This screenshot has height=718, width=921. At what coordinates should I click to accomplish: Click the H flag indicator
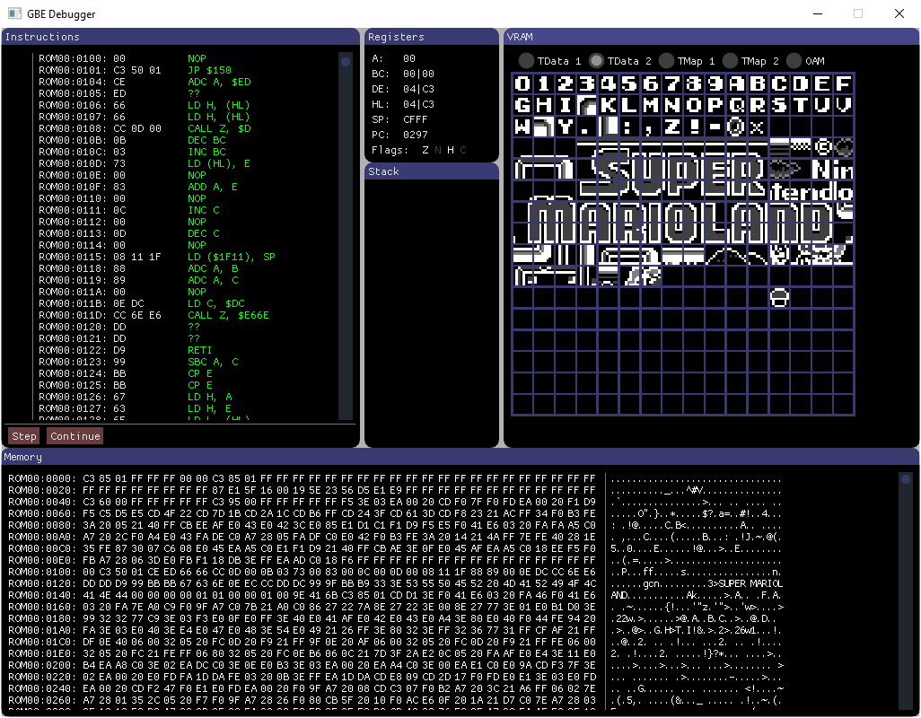pyautogui.click(x=451, y=150)
